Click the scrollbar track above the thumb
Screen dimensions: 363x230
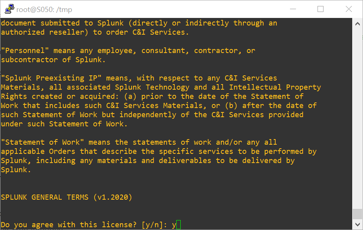(357, 118)
